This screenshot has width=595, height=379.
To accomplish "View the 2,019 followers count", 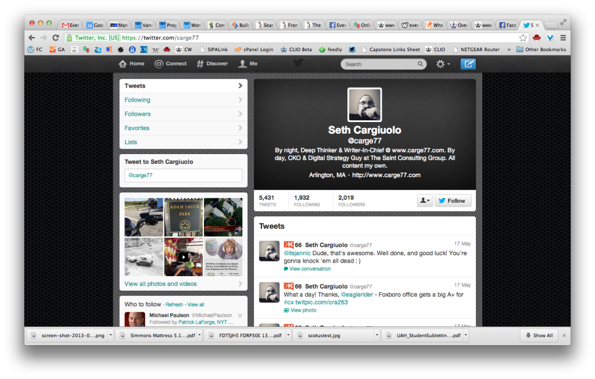I will coord(352,201).
